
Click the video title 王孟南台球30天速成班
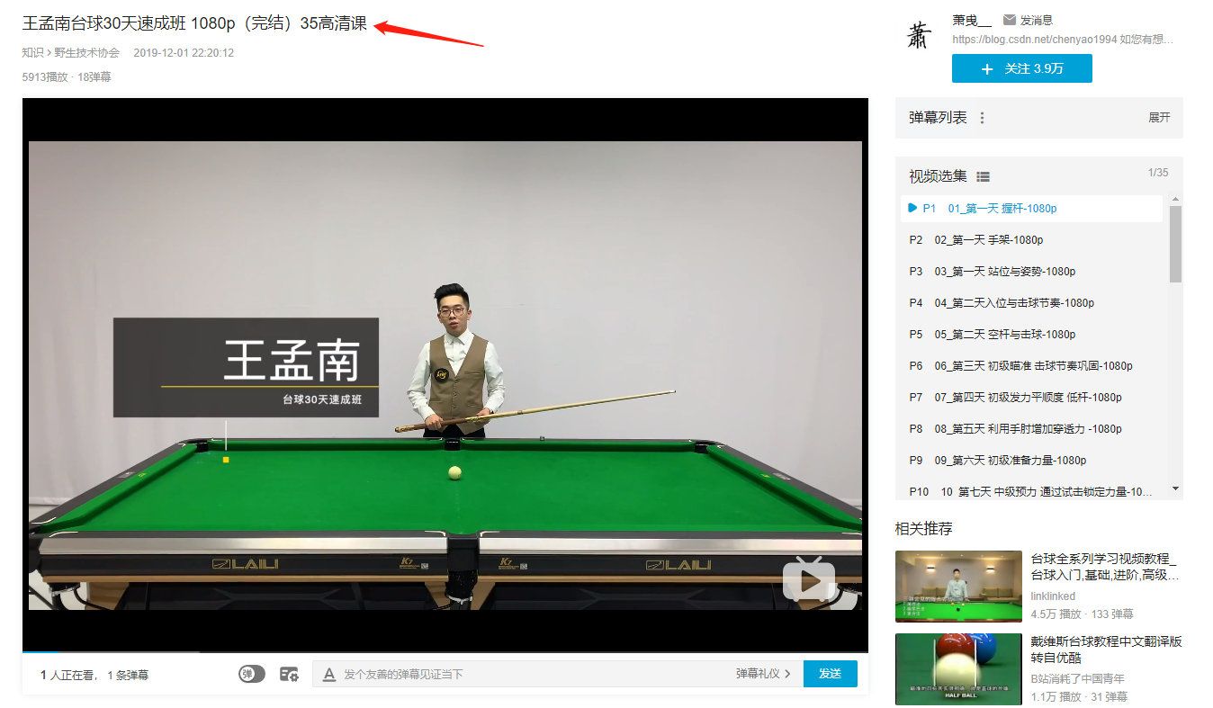(194, 23)
